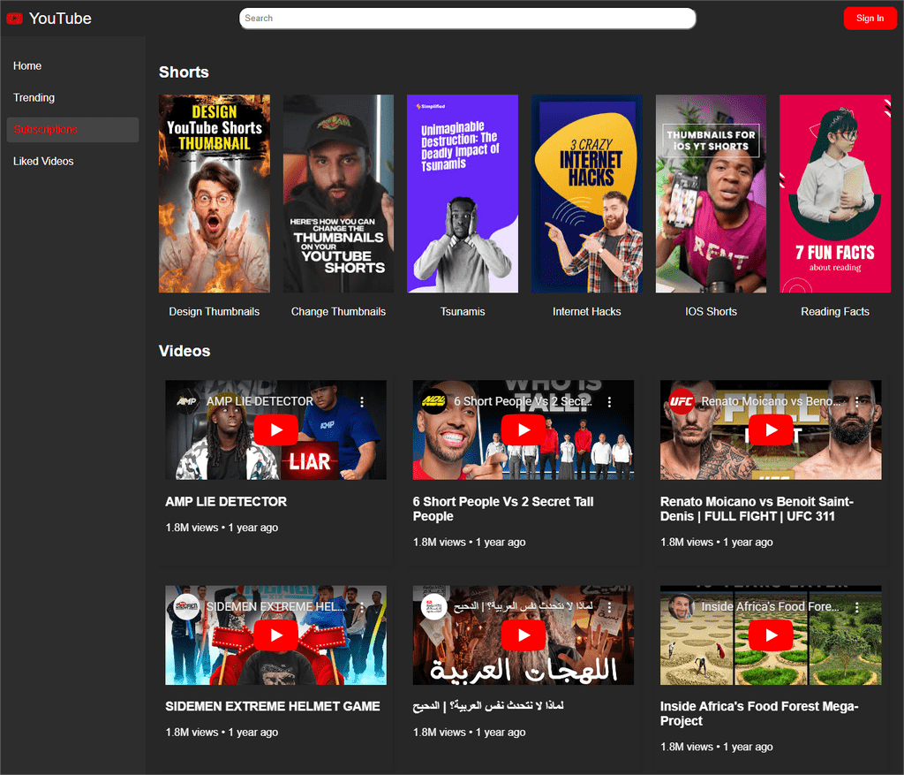Play the Arabic dialects video

coord(524,635)
